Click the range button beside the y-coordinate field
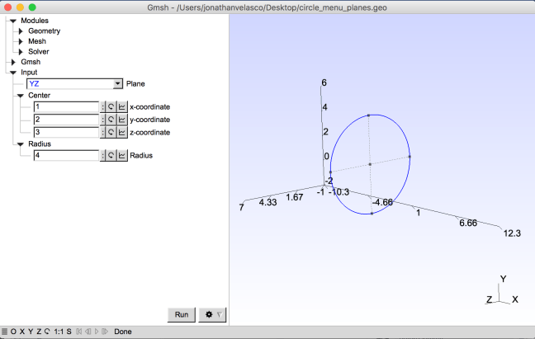 102,120
